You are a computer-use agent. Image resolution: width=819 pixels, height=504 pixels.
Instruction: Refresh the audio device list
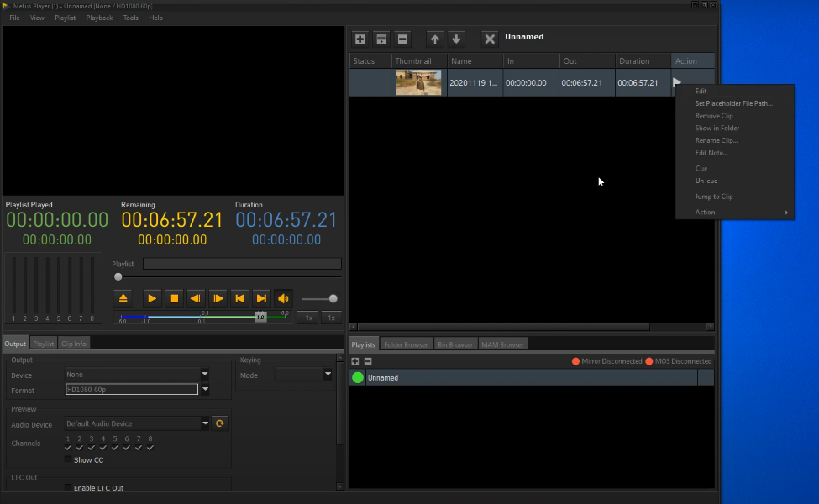220,423
